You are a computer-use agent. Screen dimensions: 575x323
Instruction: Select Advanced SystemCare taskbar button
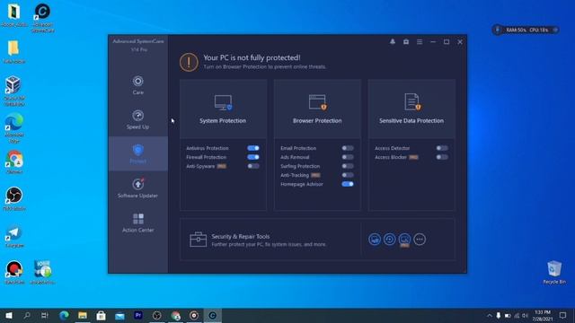(213, 315)
